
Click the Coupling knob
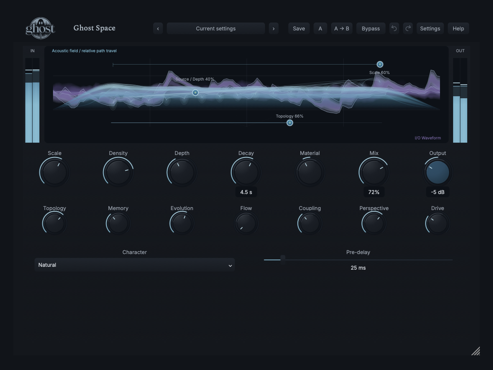pyautogui.click(x=310, y=224)
